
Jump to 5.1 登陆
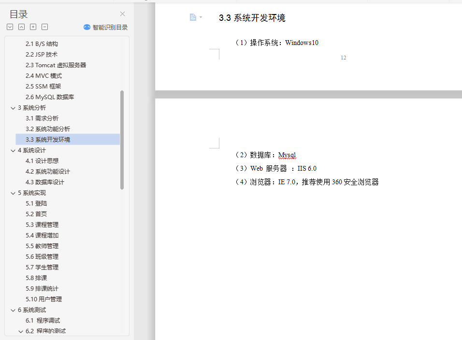(36, 204)
